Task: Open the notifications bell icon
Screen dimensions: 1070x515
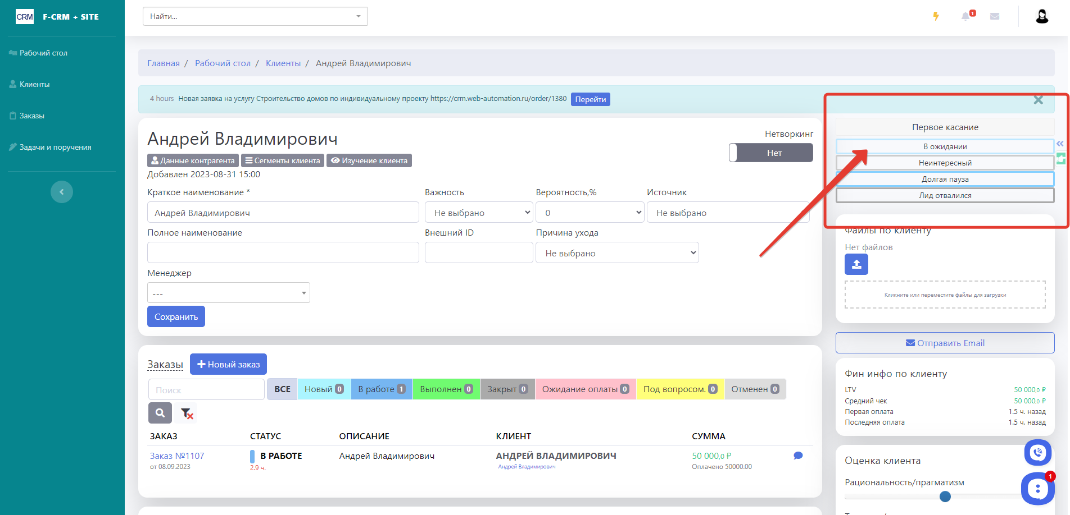Action: [966, 16]
